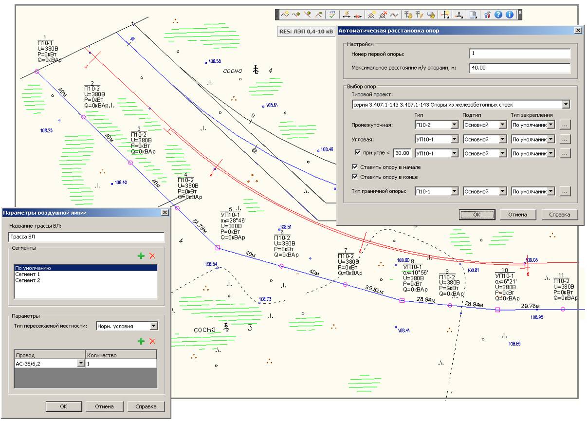The height and width of the screenshot is (422, 587).
Task: Click the '...' button in Угловая row
Action: [565, 139]
